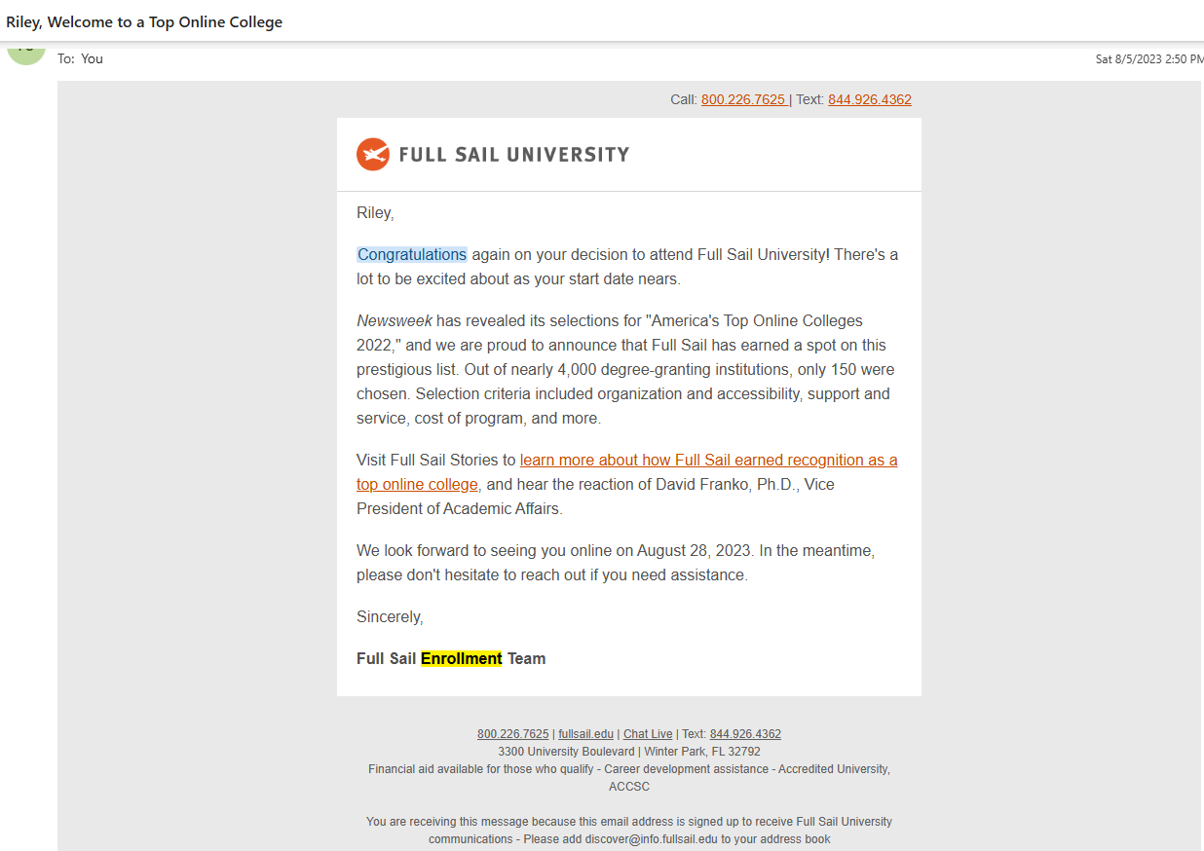Click the italic word "Newsweek"

394,321
